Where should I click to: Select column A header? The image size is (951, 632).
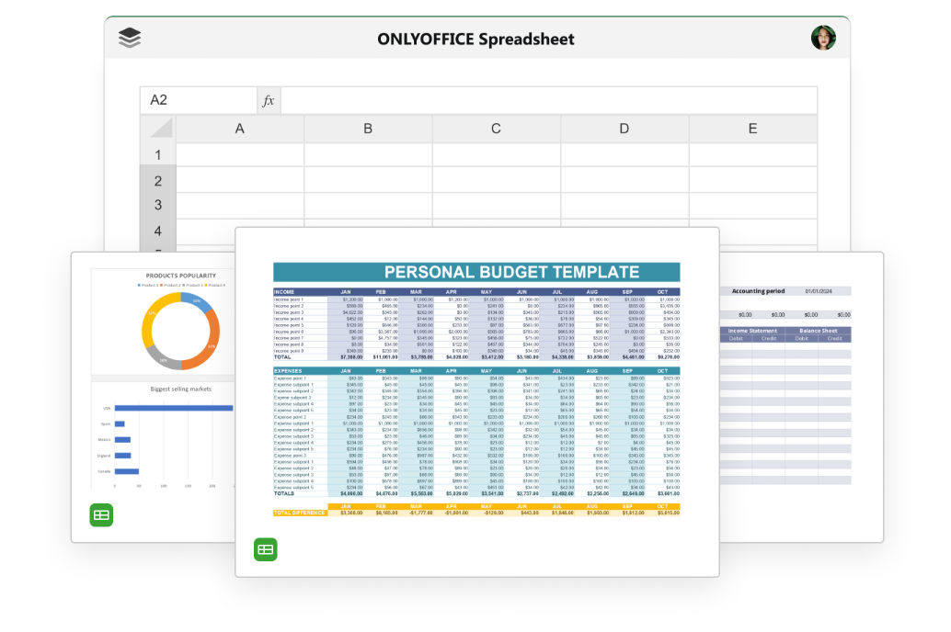[240, 129]
